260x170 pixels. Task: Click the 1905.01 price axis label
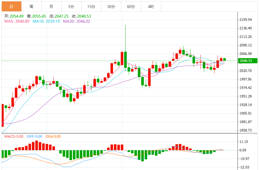[x=245, y=113]
